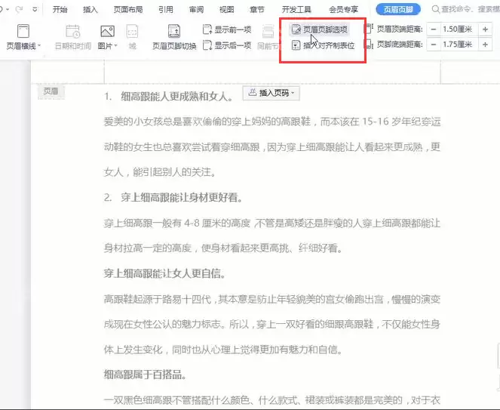Click the 显示前一项 label
The width and height of the screenshot is (500, 410).
click(233, 29)
